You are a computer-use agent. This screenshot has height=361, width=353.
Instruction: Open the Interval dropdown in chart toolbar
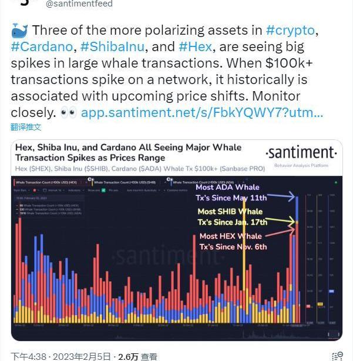pyautogui.click(x=55, y=190)
